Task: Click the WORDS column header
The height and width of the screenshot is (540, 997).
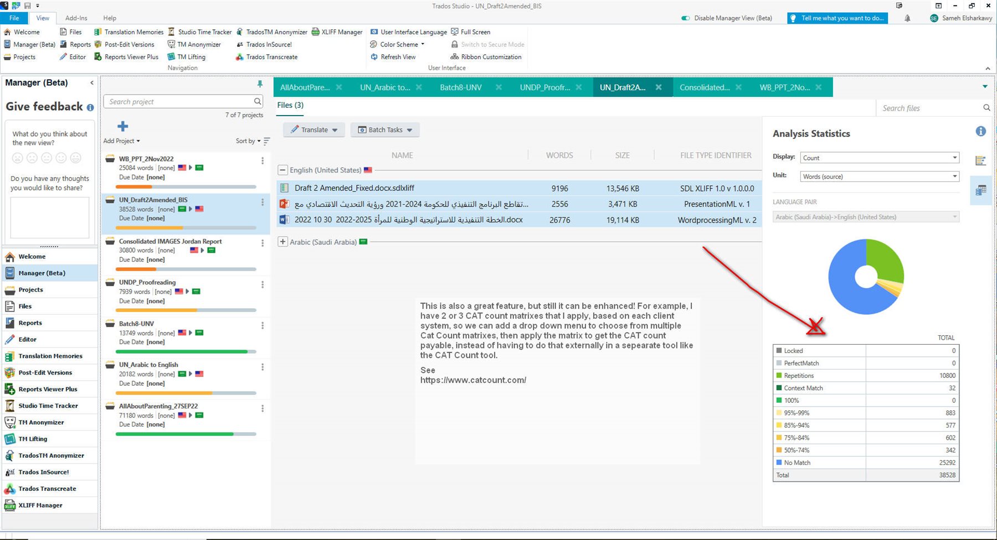Action: click(559, 155)
